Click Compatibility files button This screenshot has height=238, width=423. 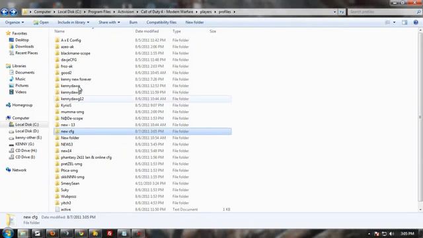click(161, 22)
